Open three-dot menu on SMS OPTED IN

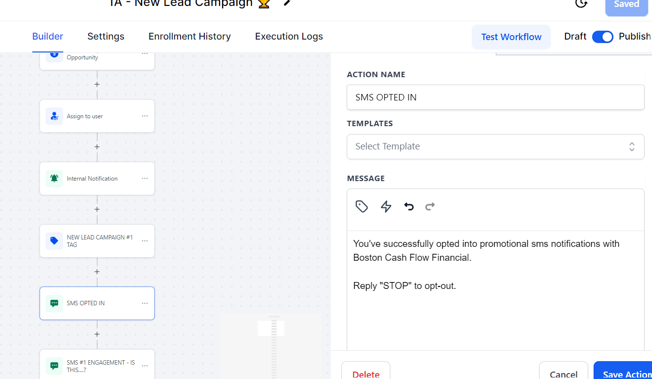tap(144, 303)
